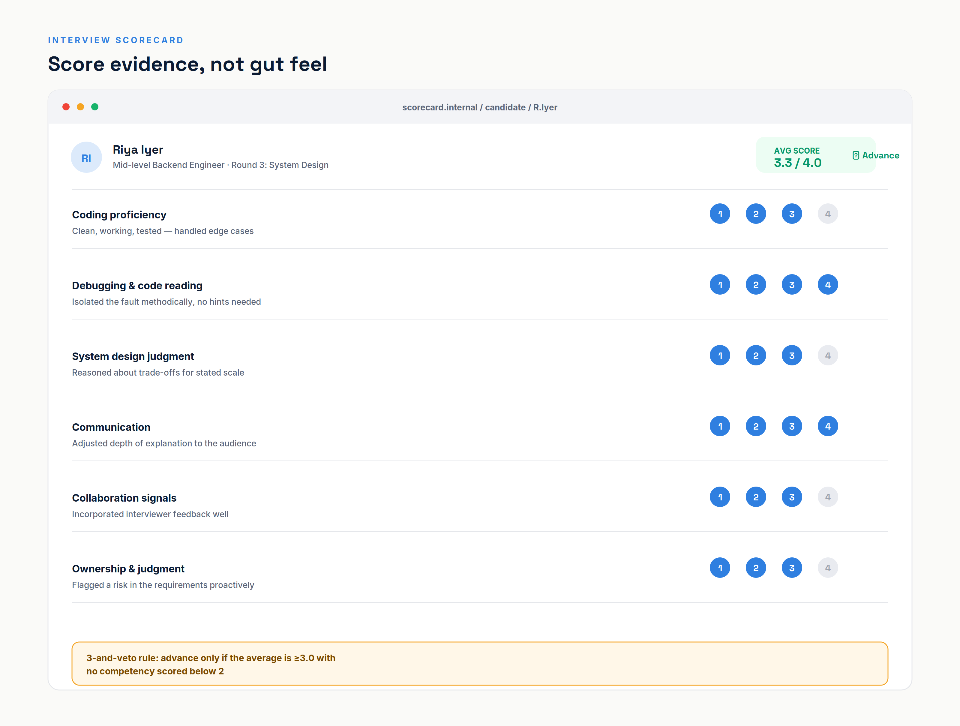Viewport: 960px width, 726px height.
Task: Click the scorecard.internal address bar text
Action: [480, 107]
